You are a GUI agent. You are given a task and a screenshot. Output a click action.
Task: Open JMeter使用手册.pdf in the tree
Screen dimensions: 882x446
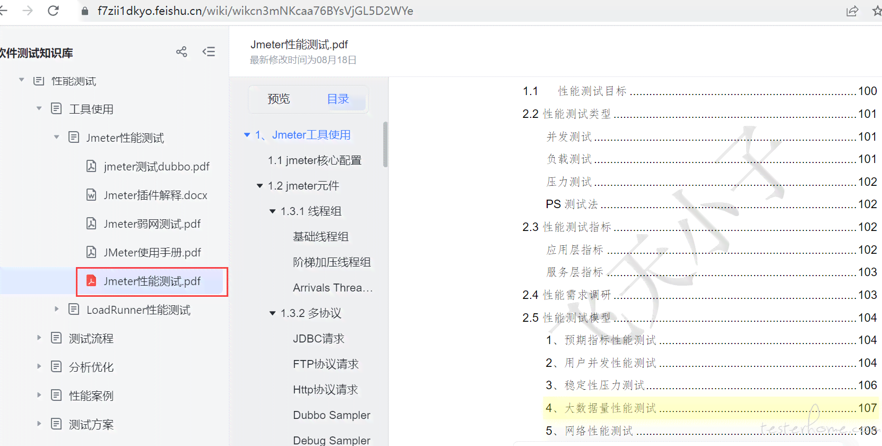pyautogui.click(x=152, y=253)
